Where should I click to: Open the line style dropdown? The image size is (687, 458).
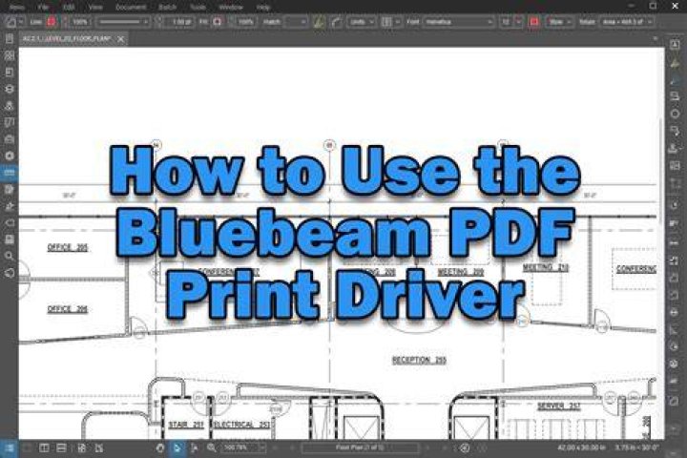(123, 22)
